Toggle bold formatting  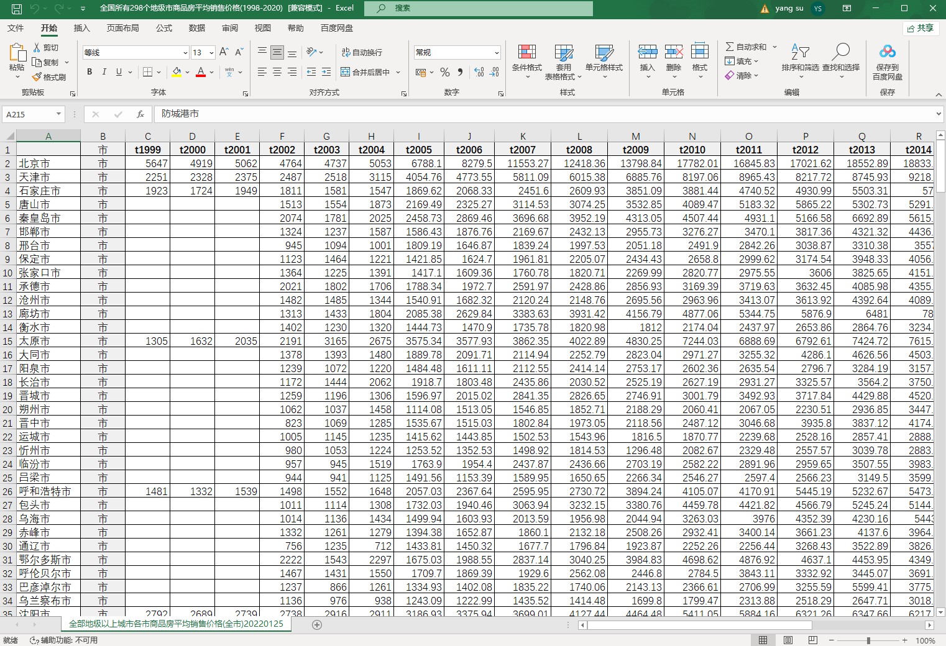(90, 72)
